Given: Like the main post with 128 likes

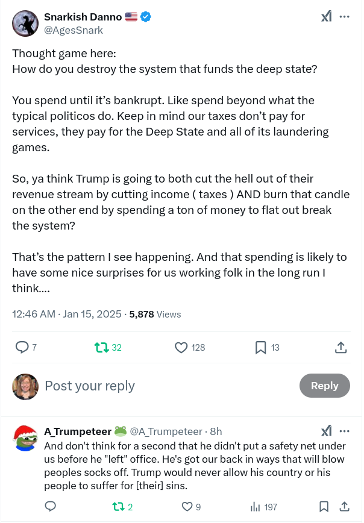Looking at the screenshot, I should click(181, 347).
